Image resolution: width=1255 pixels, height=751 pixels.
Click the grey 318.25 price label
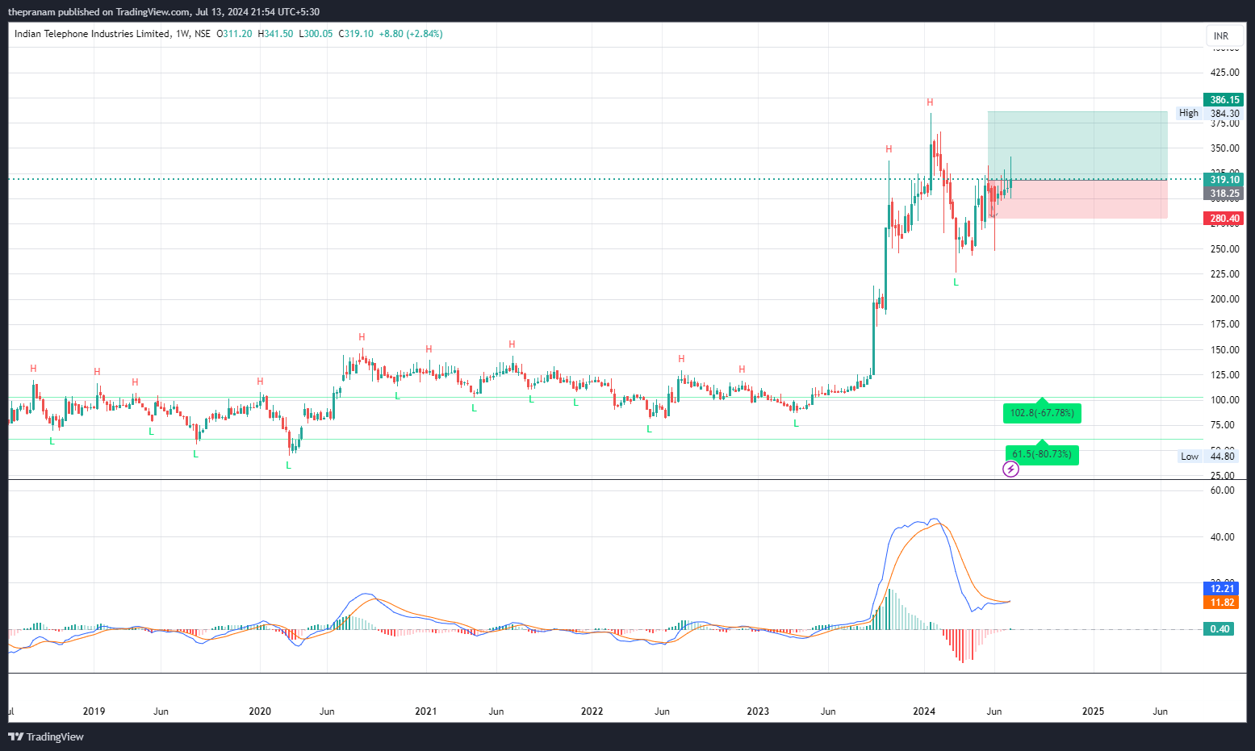coord(1224,194)
